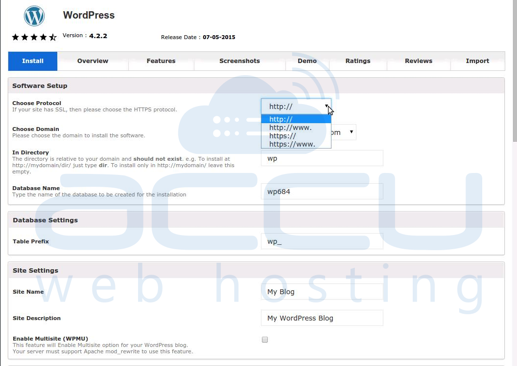The image size is (517, 366).
Task: Click the Database Settings section header
Action: coord(256,220)
